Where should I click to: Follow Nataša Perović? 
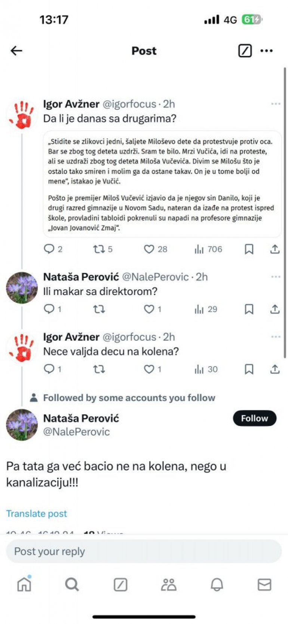(254, 418)
